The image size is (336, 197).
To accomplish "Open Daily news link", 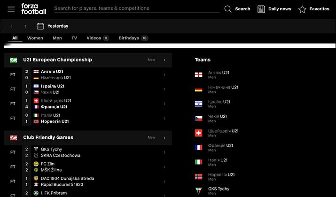I will point(280,9).
